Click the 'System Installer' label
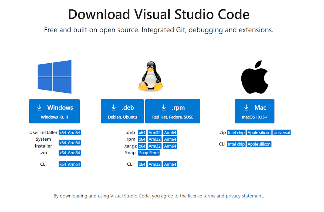Screen dimensions: 324x212 43,143
